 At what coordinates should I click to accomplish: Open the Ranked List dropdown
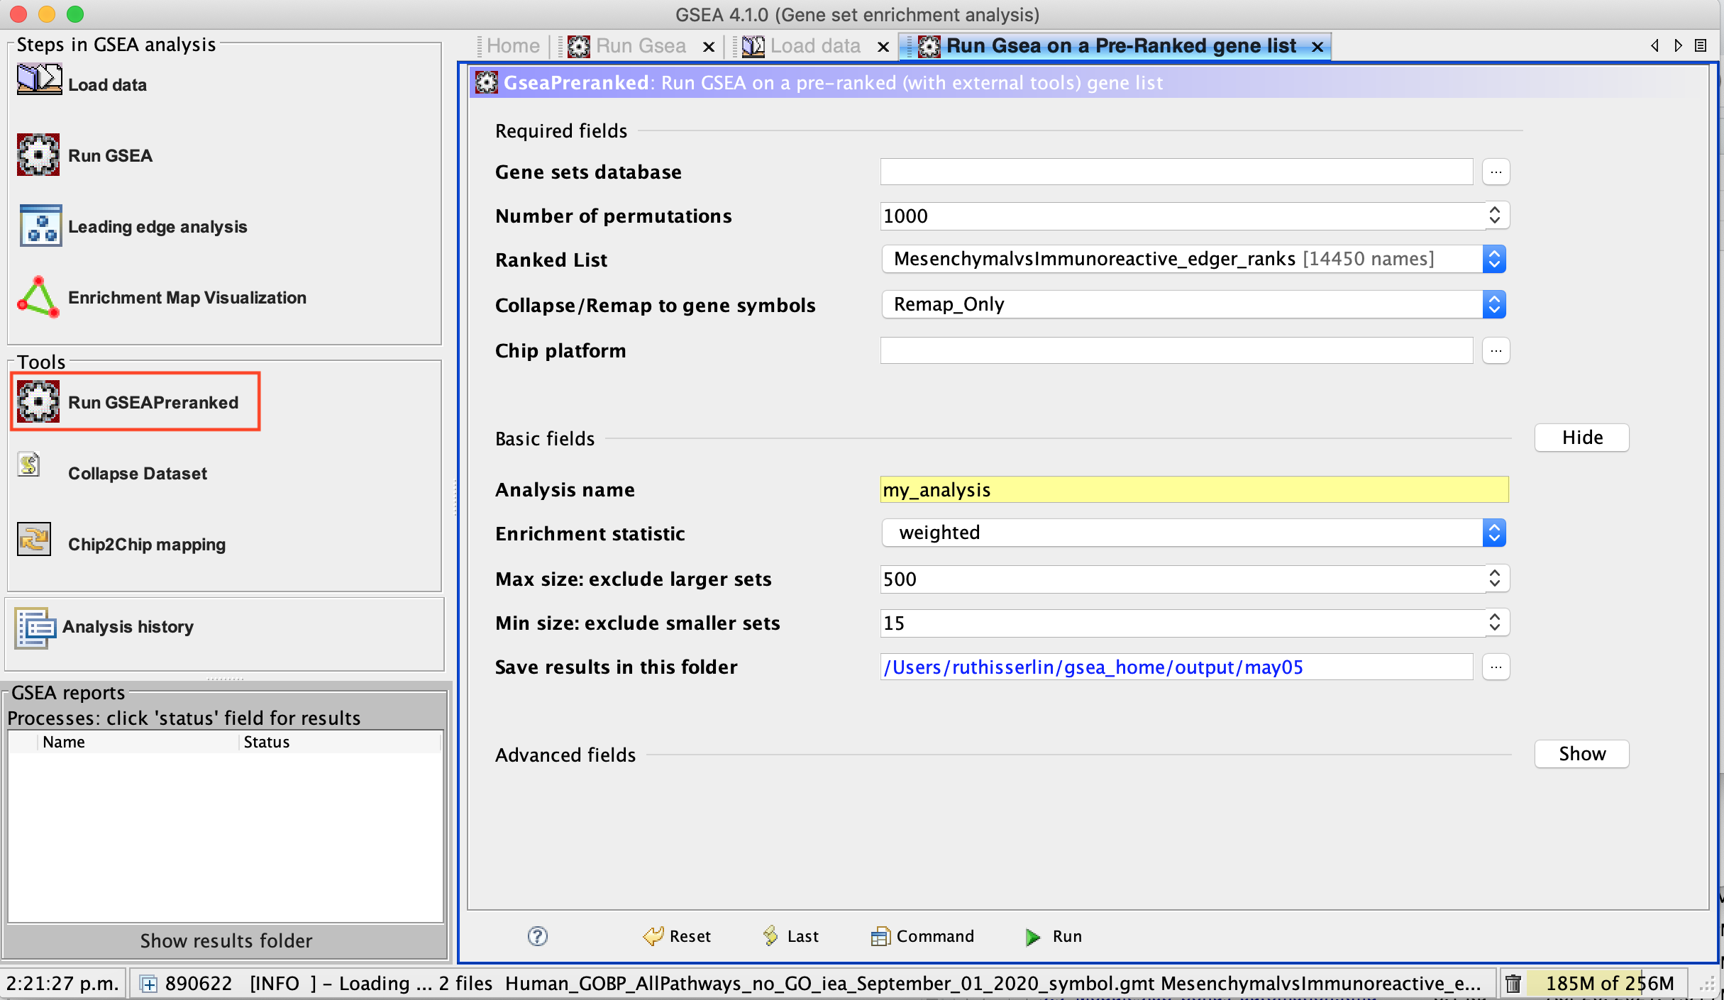click(1493, 259)
